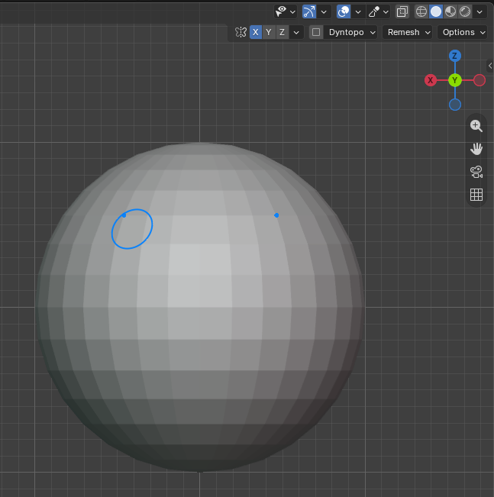Open the viewport shading options dropdown
The width and height of the screenshot is (494, 497).
(479, 12)
